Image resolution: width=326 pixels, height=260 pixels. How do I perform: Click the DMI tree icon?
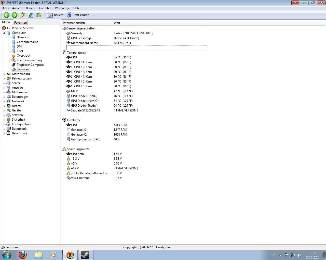coord(14,46)
